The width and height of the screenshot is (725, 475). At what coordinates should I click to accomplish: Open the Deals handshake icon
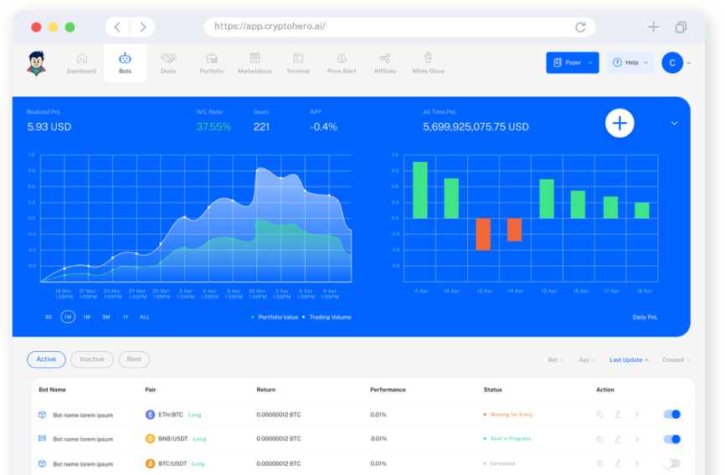[x=168, y=59]
